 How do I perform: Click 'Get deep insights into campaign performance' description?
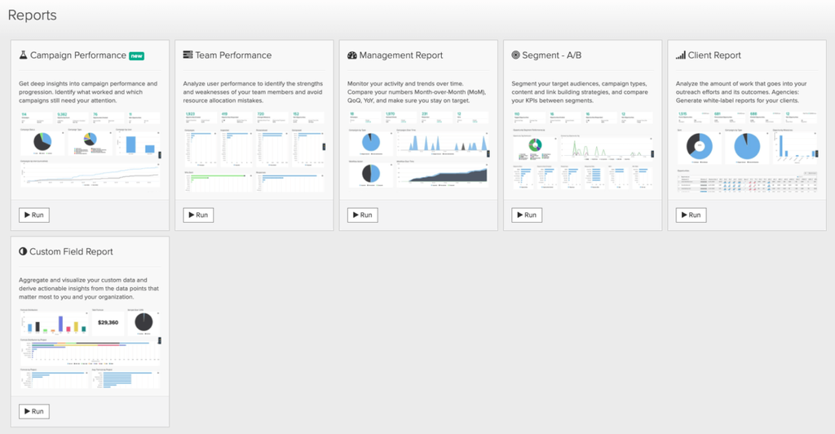coord(88,92)
